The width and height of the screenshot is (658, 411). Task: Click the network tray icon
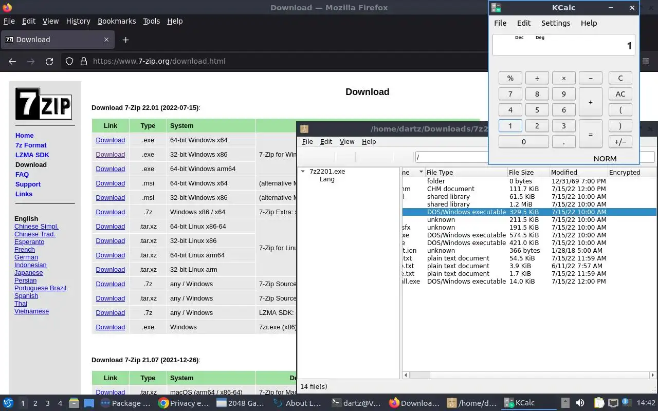pyautogui.click(x=613, y=403)
